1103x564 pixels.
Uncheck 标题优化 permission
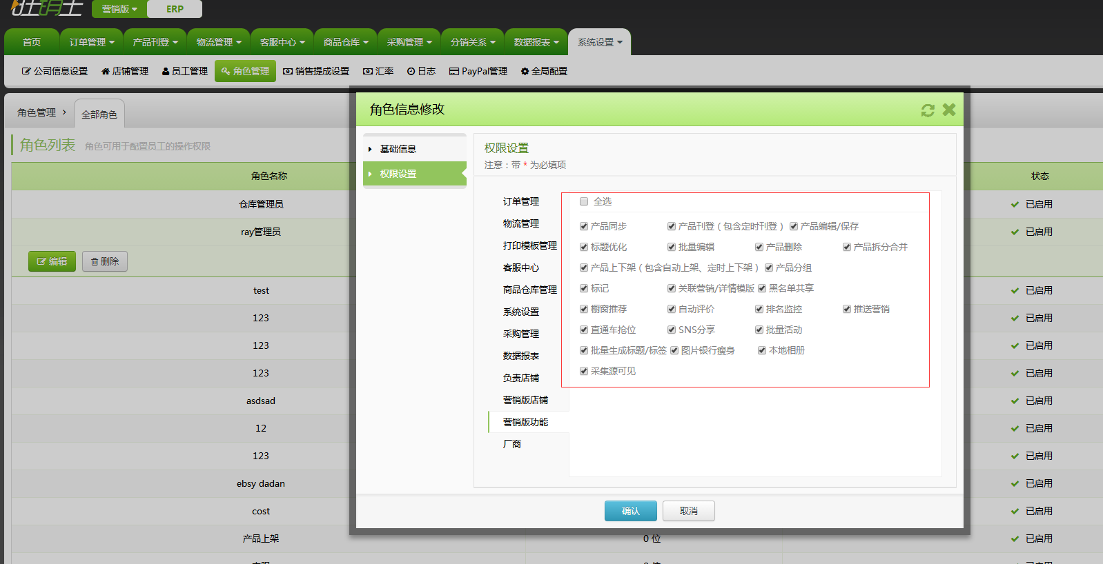584,247
